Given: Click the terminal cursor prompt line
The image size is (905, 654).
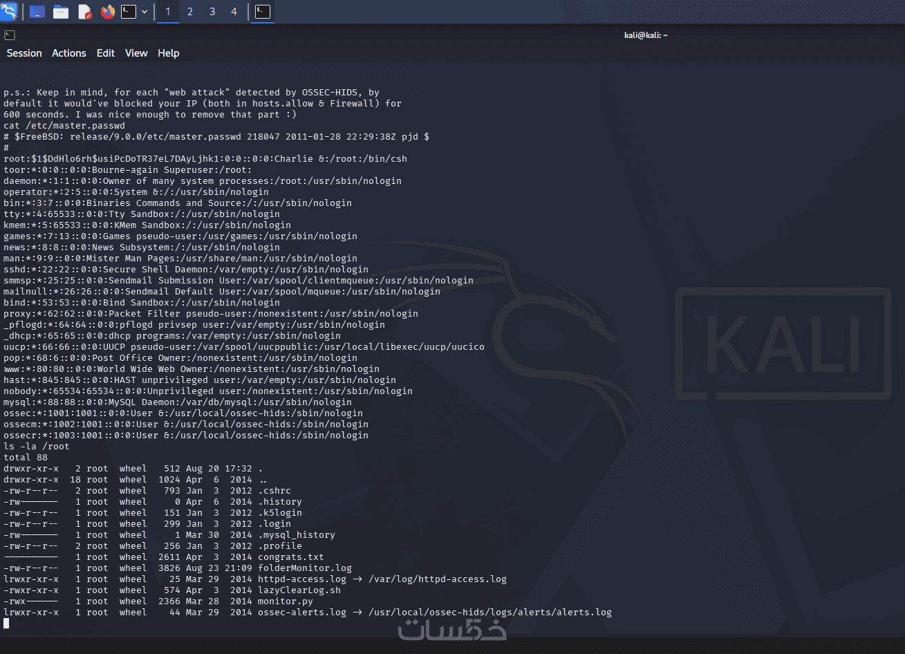Looking at the screenshot, I should point(6,624).
